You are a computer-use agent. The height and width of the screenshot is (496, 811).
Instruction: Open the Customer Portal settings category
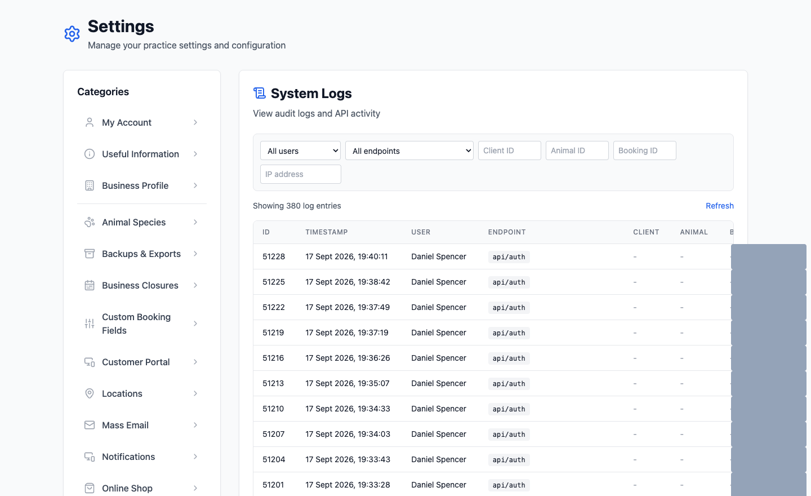[142, 362]
